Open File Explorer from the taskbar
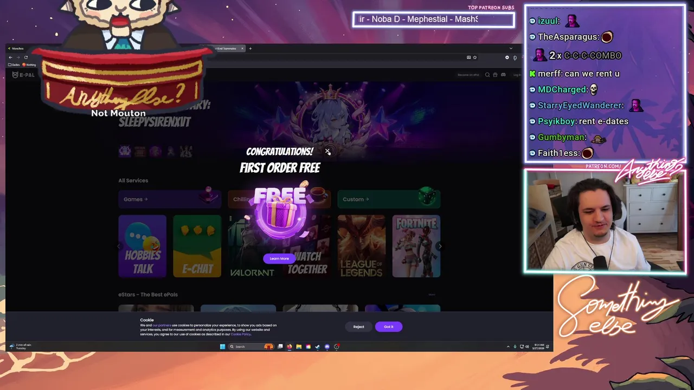Image resolution: width=694 pixels, height=390 pixels. (299, 347)
